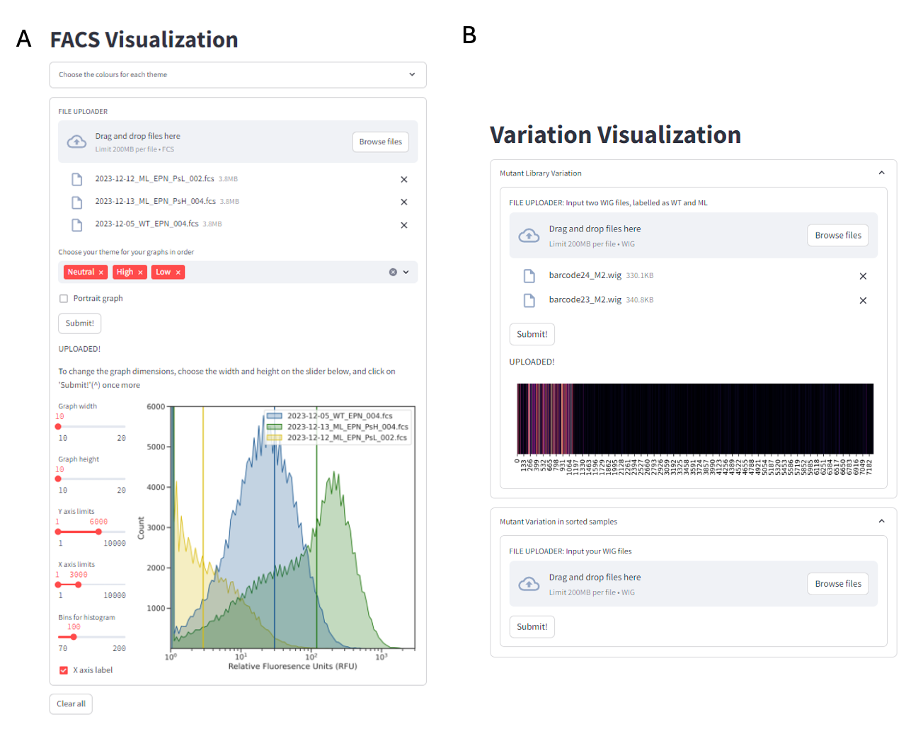
Task: Expand Choose the colours for each theme
Action: pyautogui.click(x=412, y=75)
